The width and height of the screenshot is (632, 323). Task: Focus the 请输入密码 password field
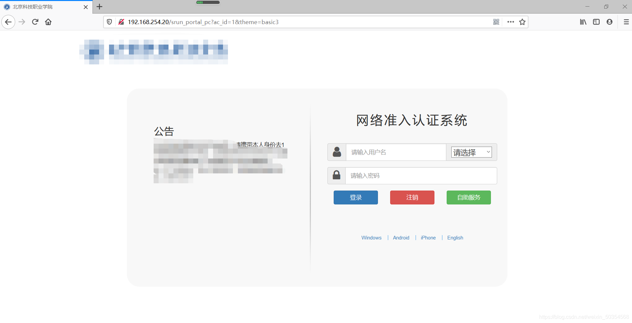tap(421, 176)
